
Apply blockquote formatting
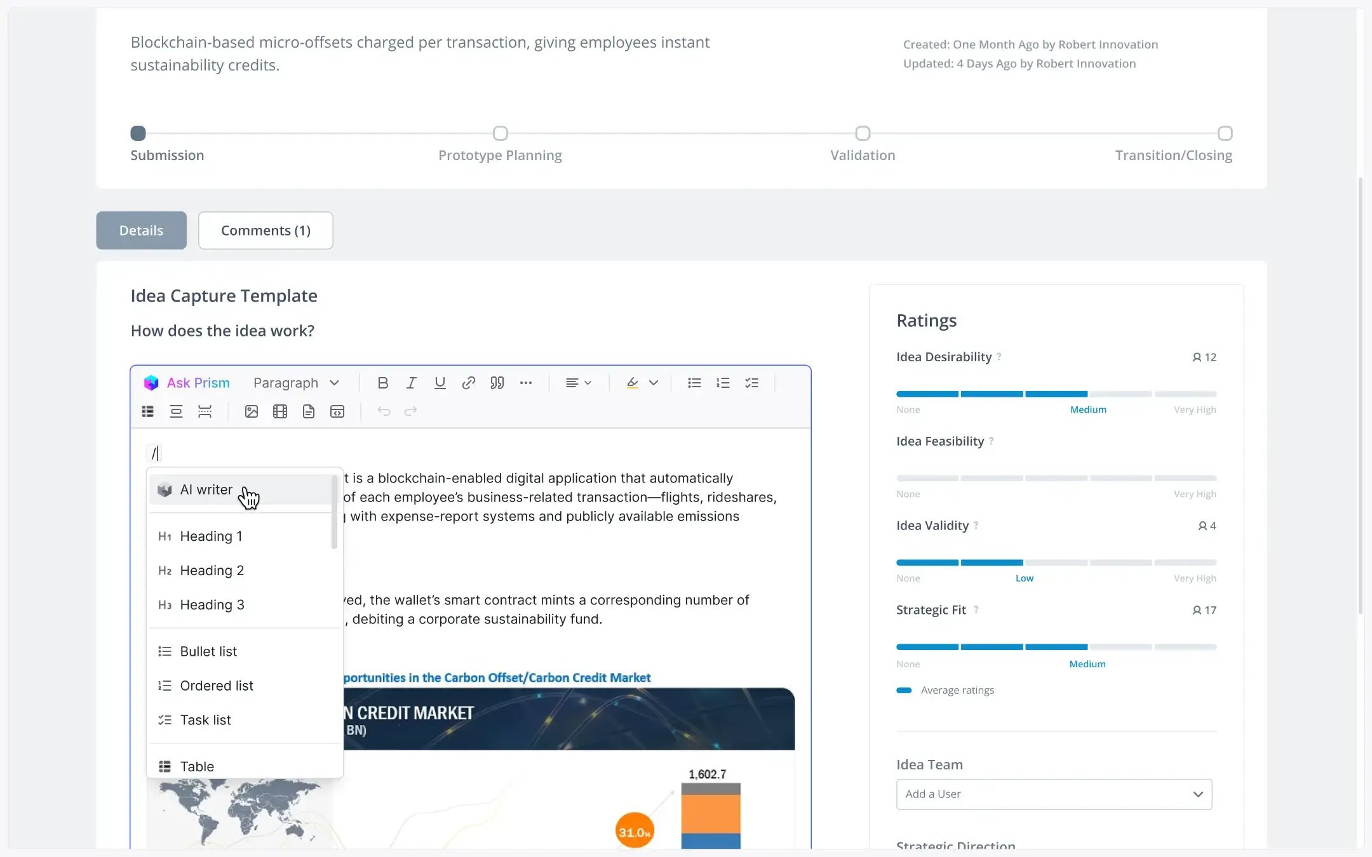click(496, 382)
